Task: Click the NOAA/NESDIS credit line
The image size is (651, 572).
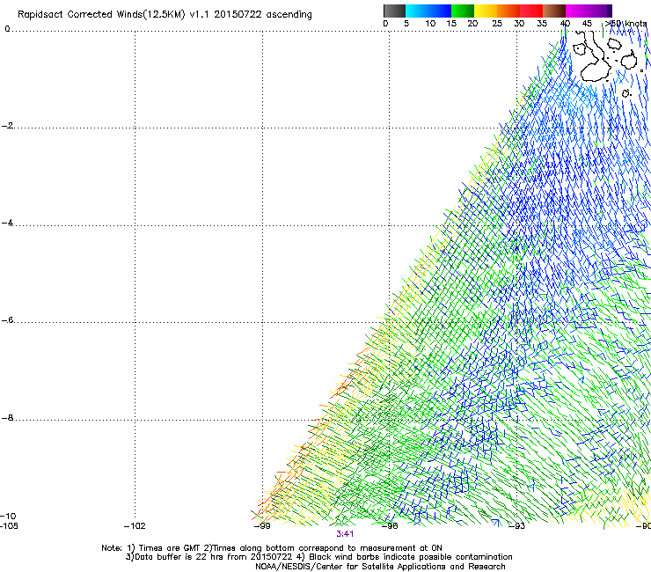Action: pos(380,567)
